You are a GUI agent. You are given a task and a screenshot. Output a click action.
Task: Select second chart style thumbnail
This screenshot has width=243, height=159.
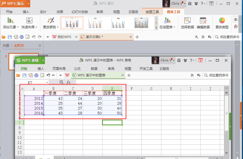tap(95, 23)
